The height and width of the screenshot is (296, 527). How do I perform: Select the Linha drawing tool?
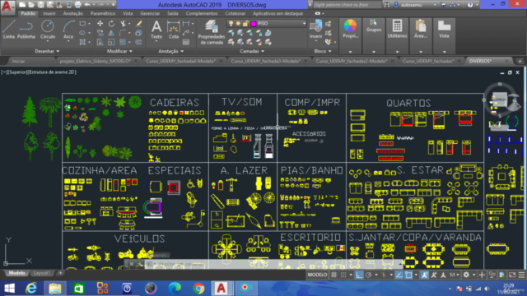[9, 30]
